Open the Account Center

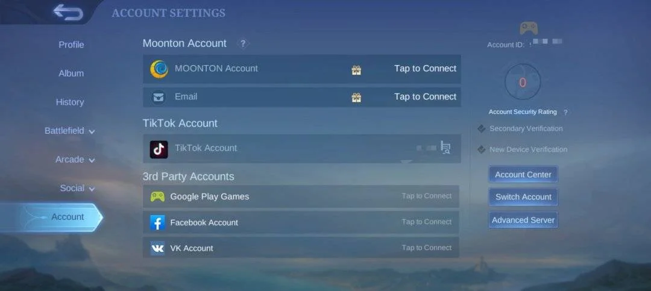click(x=523, y=175)
